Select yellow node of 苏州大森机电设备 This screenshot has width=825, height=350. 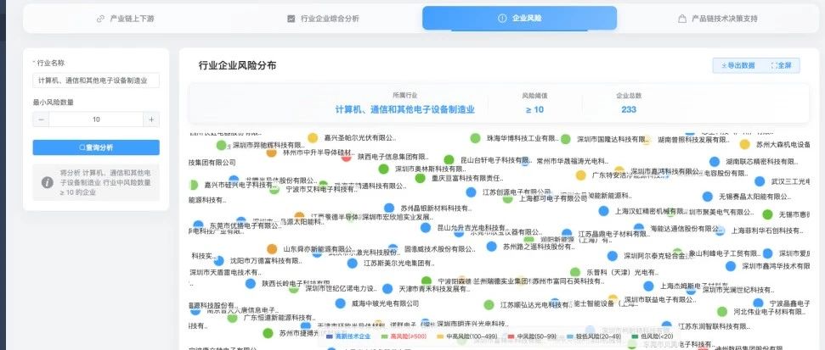point(744,144)
